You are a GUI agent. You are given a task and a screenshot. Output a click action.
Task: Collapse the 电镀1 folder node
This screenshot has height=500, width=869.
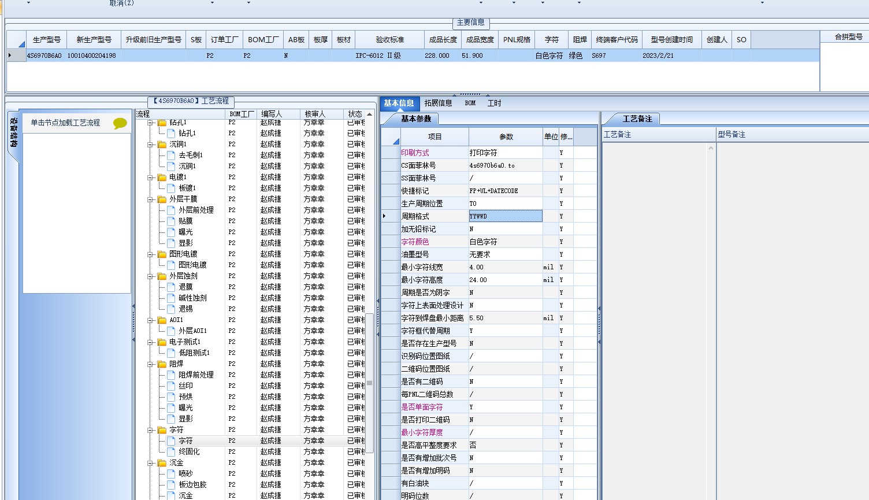(151, 177)
